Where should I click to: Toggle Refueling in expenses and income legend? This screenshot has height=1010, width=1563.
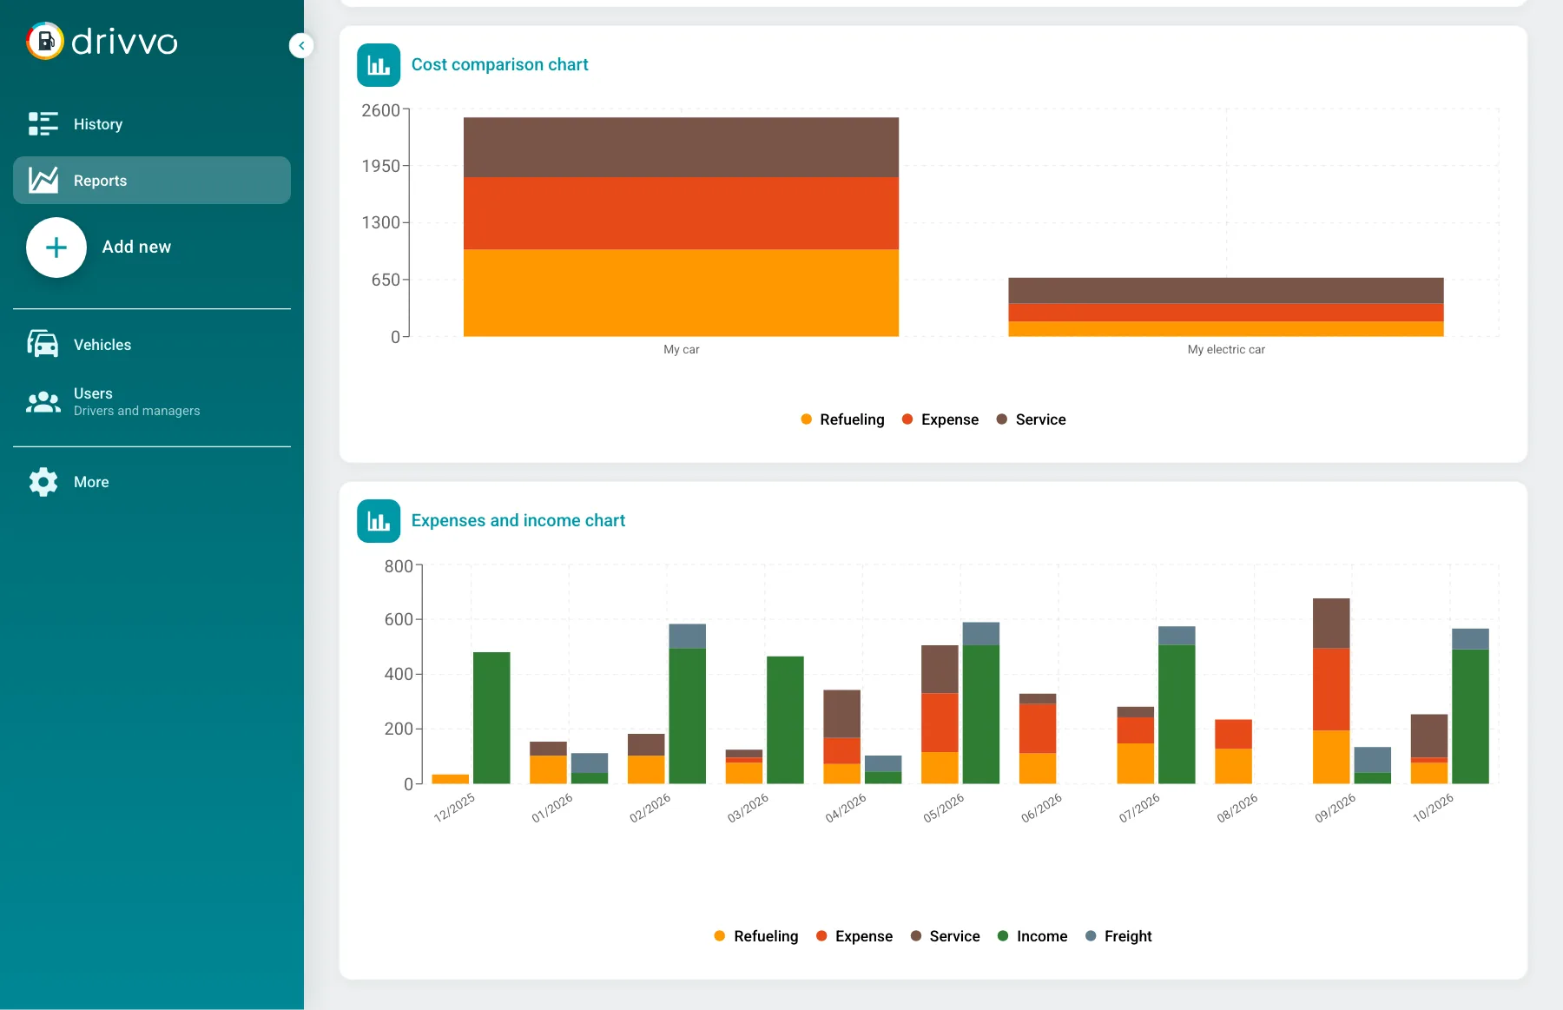[x=756, y=936]
